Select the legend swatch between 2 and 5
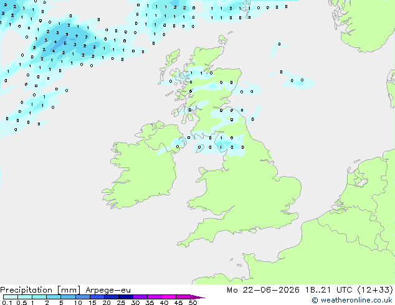This screenshot has width=395, height=305. click(54, 297)
